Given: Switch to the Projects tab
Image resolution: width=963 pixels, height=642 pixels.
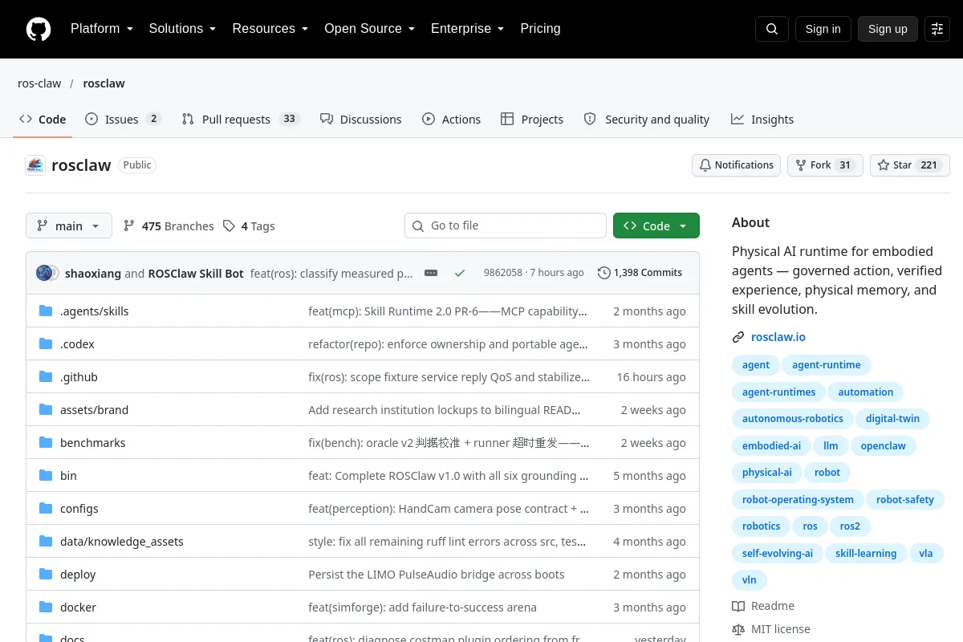Looking at the screenshot, I should coord(532,120).
